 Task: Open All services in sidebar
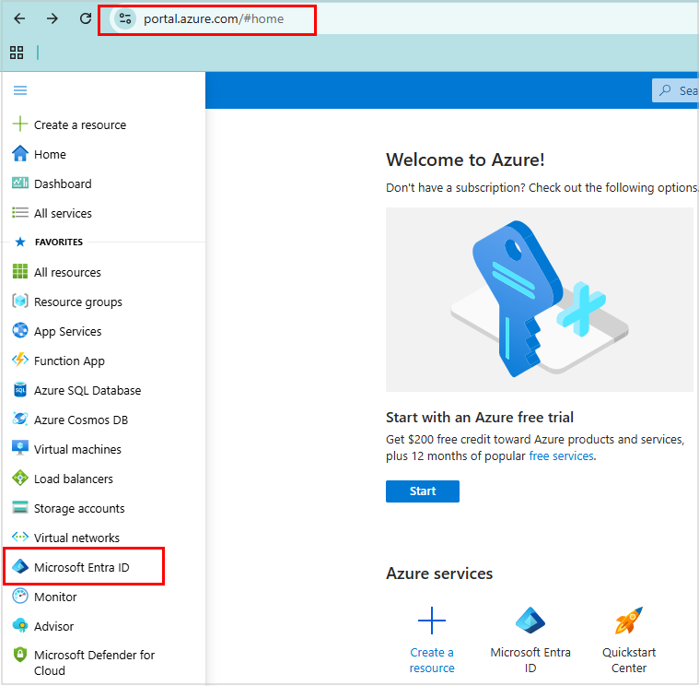tap(63, 213)
